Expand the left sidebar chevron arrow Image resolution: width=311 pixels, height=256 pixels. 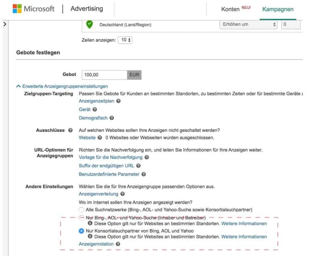tap(5, 24)
